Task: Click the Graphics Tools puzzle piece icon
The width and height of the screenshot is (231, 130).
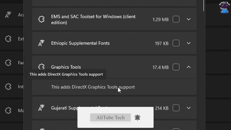Action: [x=41, y=66]
